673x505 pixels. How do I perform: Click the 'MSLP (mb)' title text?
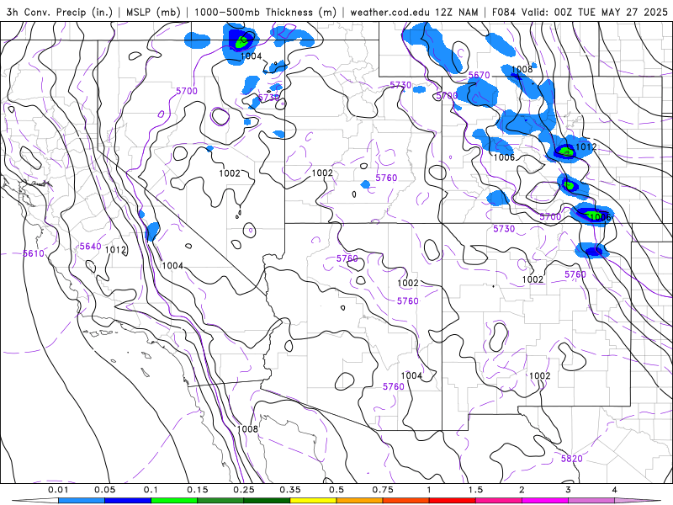pyautogui.click(x=153, y=12)
